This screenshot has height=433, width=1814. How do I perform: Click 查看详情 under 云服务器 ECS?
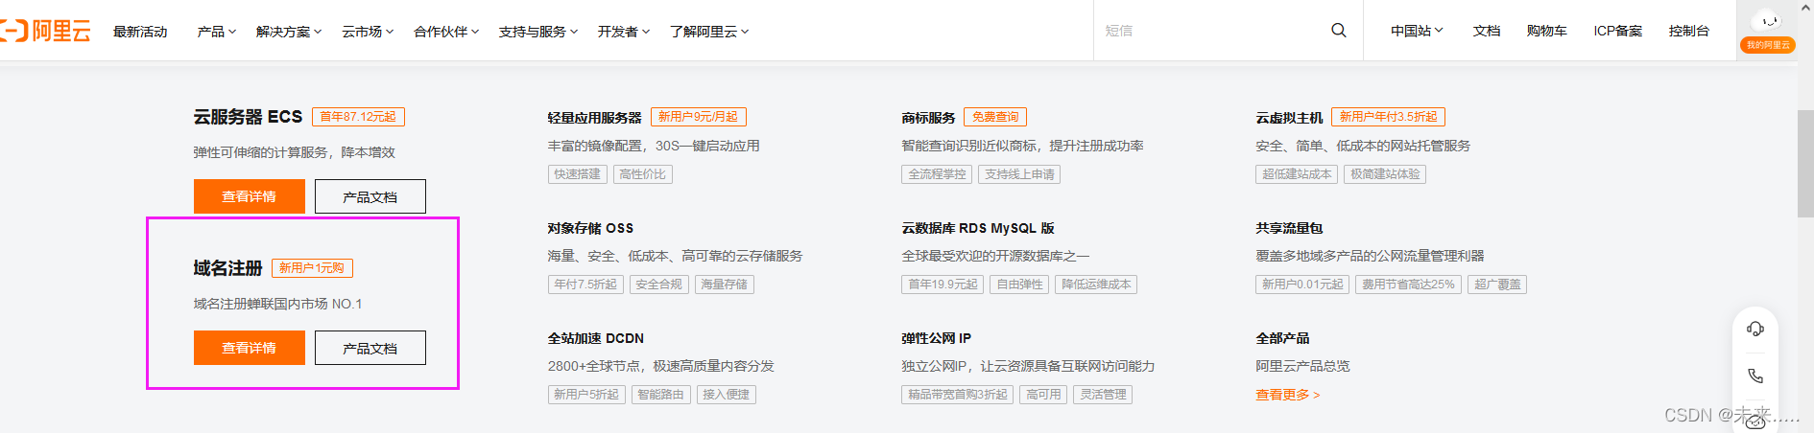coord(250,196)
